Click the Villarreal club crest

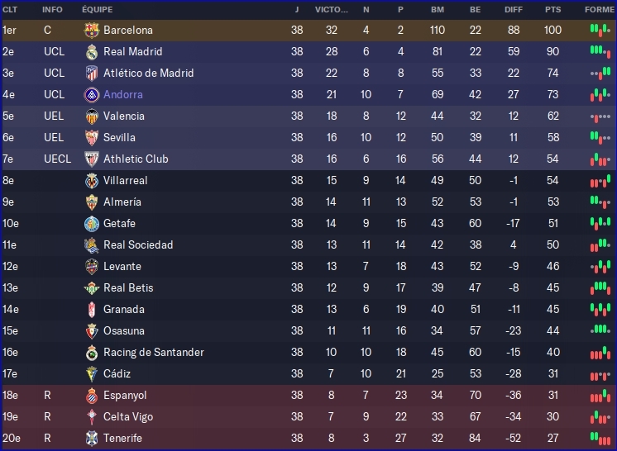click(92, 180)
